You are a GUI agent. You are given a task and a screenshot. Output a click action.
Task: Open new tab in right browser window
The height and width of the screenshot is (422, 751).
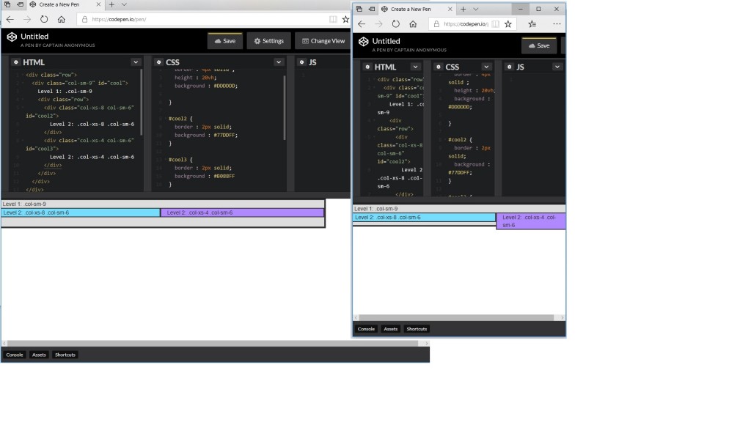[x=464, y=9]
